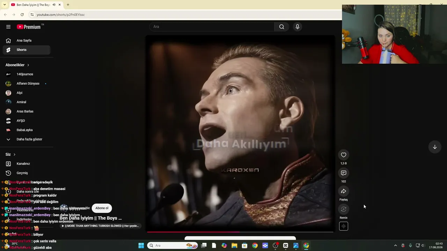Open the tab search dropdown
The image size is (447, 251).
tap(5, 5)
